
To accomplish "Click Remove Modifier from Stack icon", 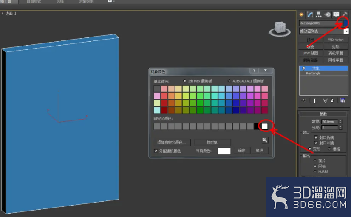I will pyautogui.click(x=332, y=100).
